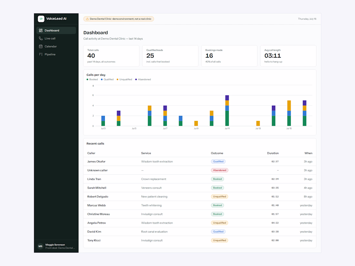The width and height of the screenshot is (355, 266).
Task: Click the Qualified legend blue dot
Action: click(102, 79)
